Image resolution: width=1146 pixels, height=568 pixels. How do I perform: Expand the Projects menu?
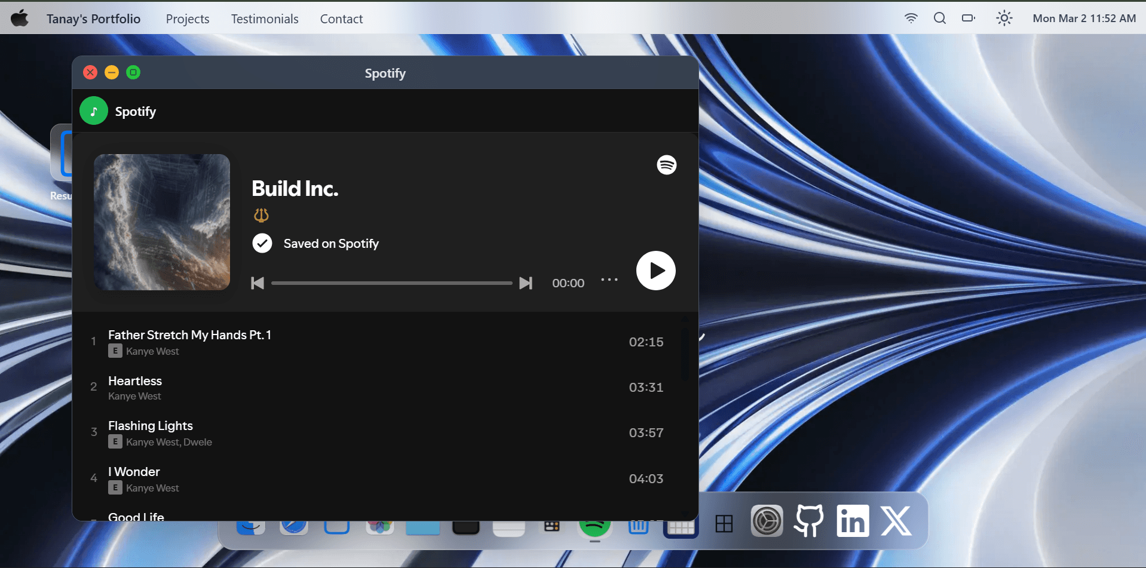pyautogui.click(x=187, y=19)
